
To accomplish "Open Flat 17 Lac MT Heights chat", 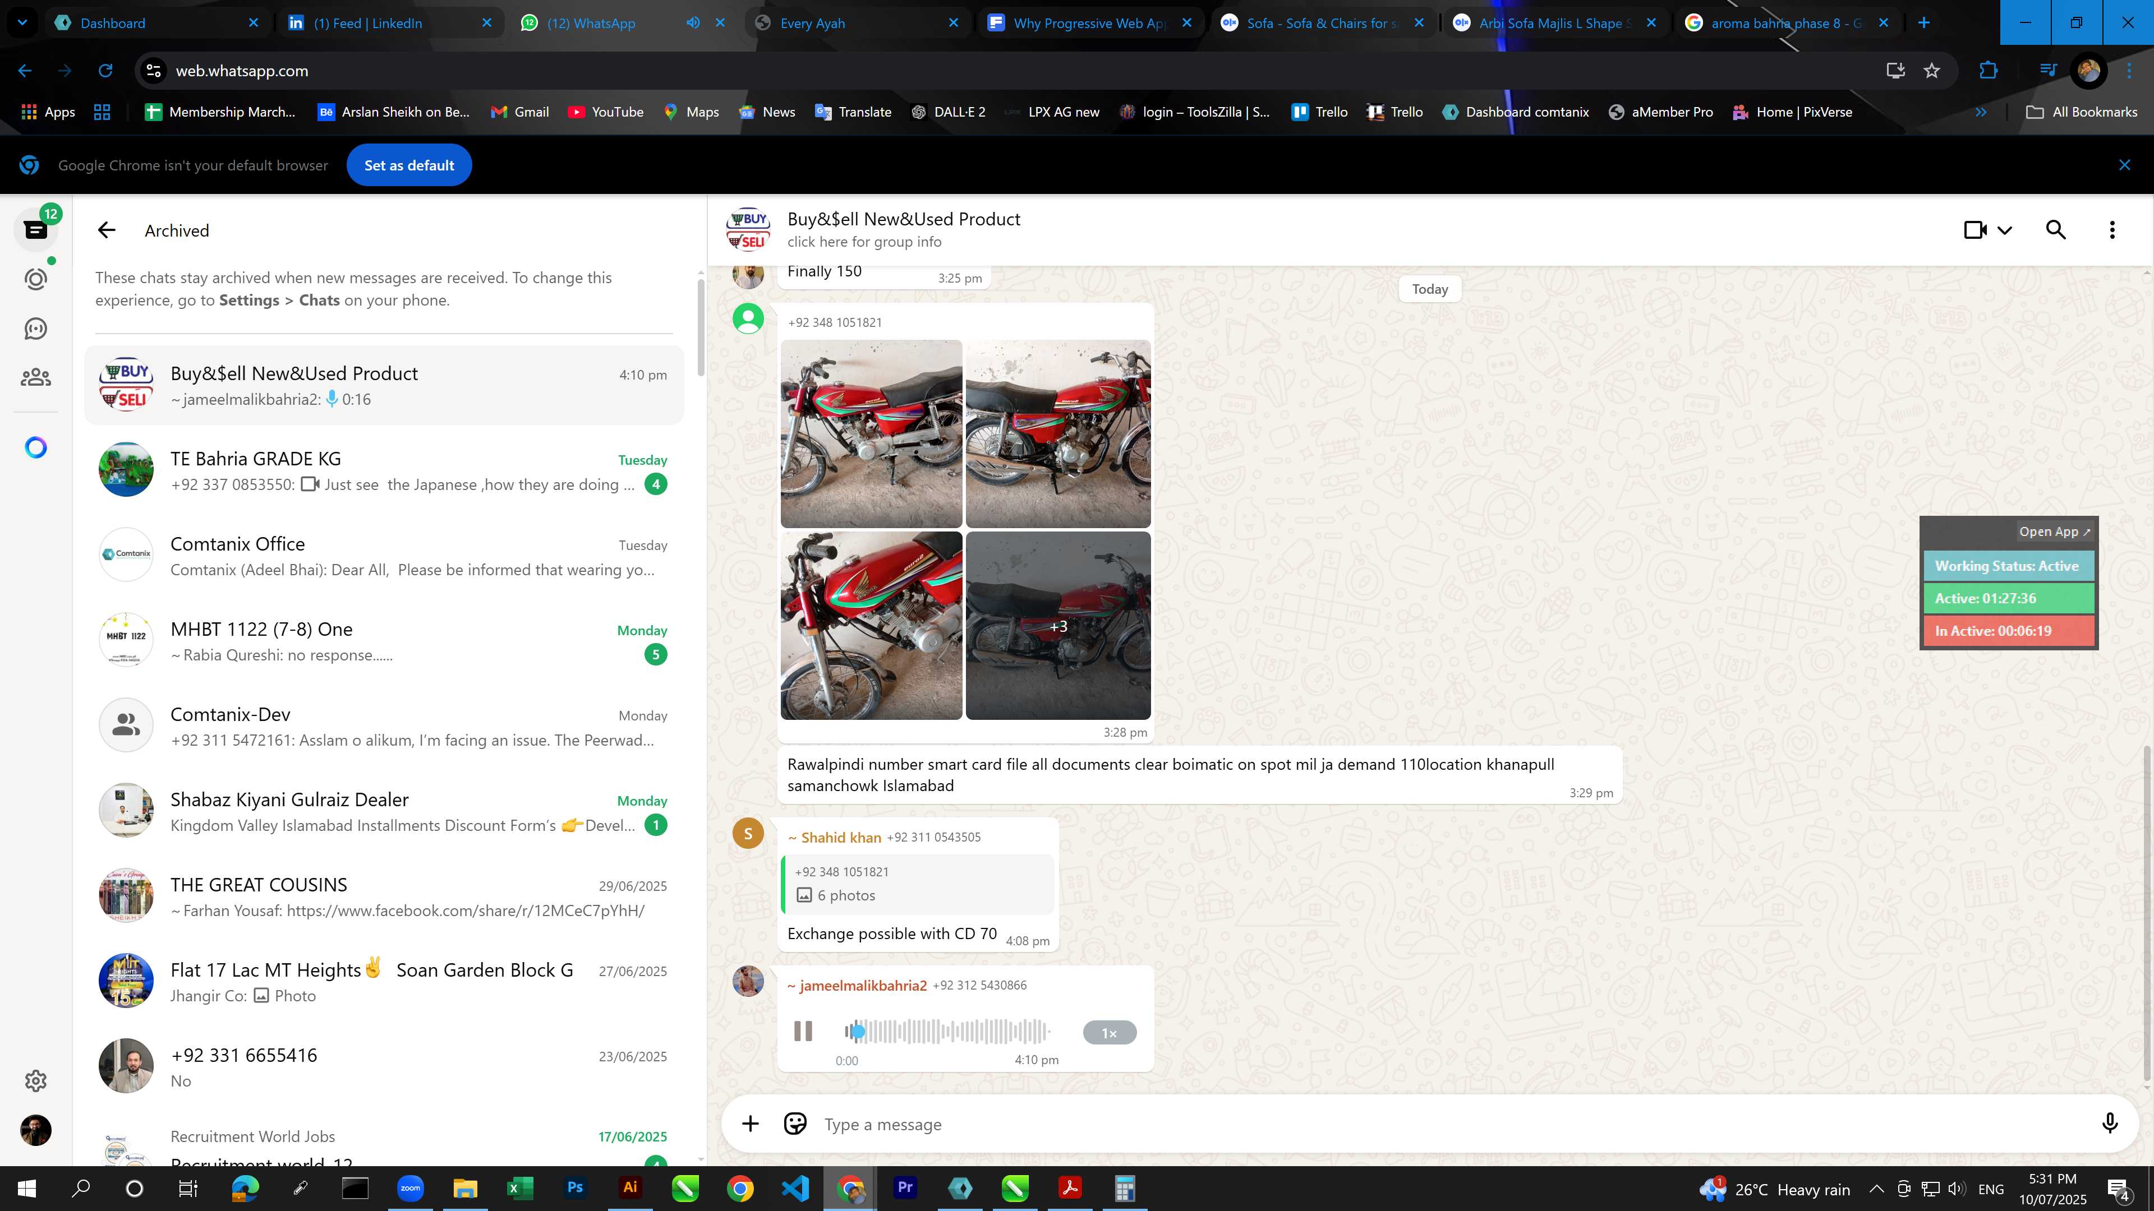I will [384, 982].
